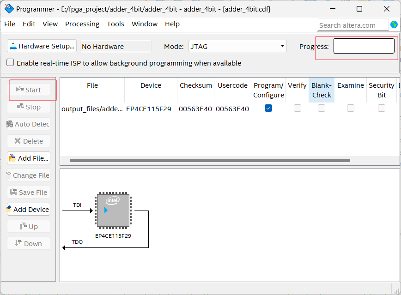Open the File menu

click(10, 24)
